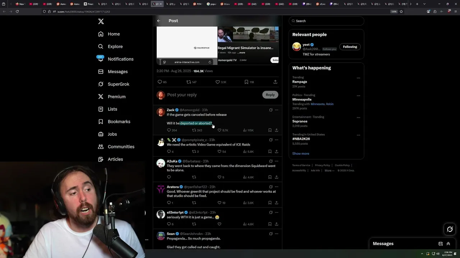Open the Rampage trending topic
Viewport: 460px width, 258px height.
pos(300,82)
